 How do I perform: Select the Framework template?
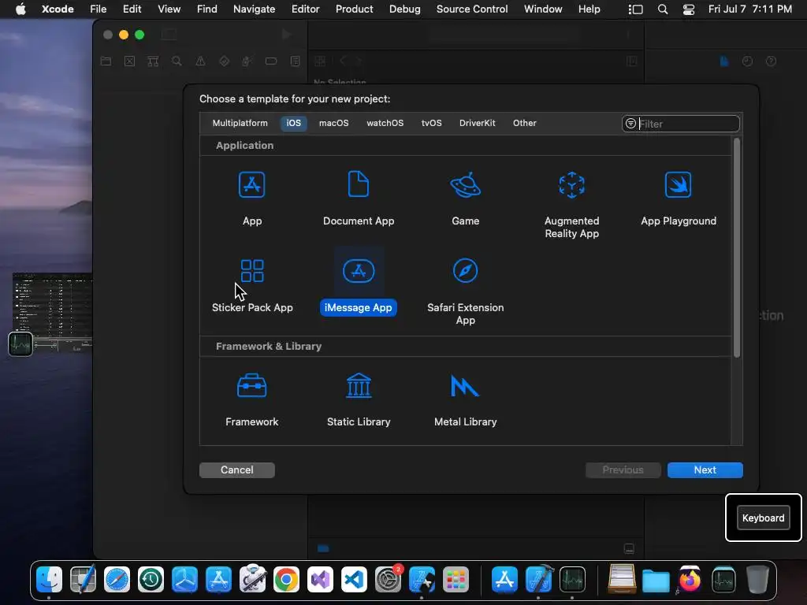251,400
